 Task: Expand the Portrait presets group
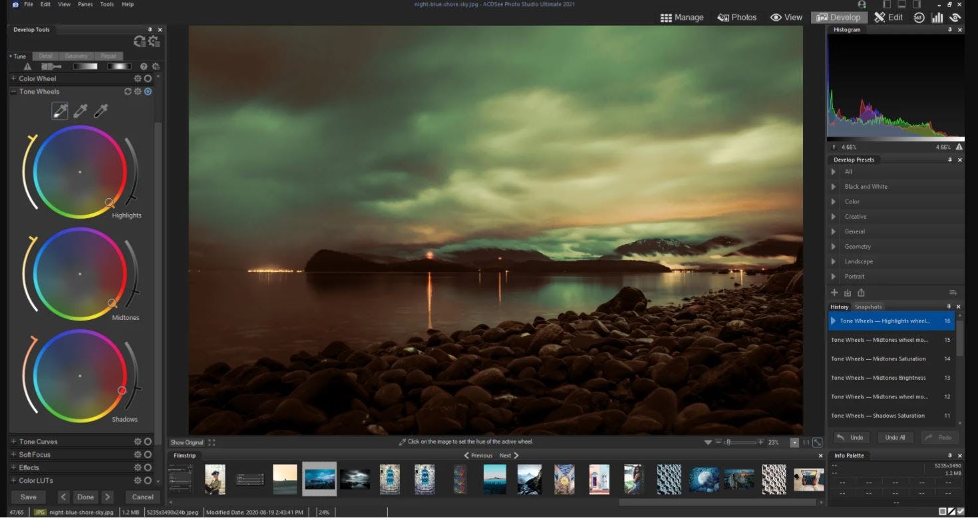click(x=834, y=277)
